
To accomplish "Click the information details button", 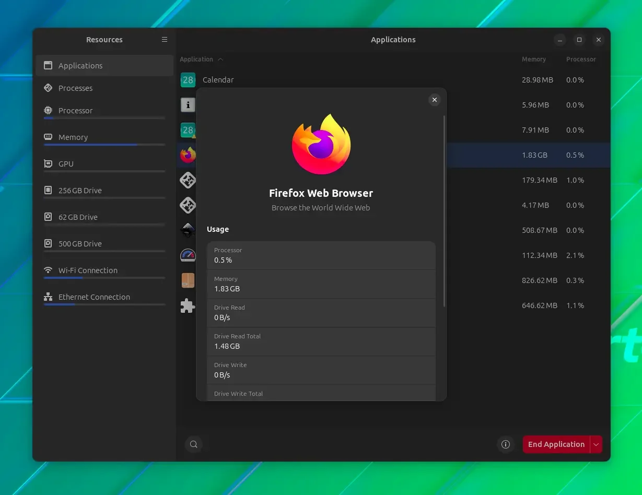I will coord(505,444).
